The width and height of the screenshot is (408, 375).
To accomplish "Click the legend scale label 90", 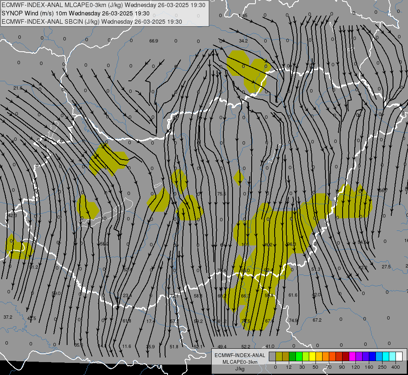I will 342,367.
